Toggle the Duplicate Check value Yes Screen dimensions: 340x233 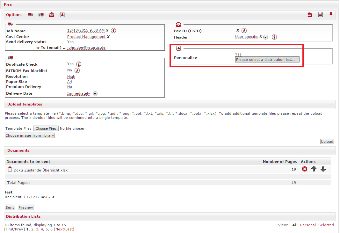click(x=70, y=64)
